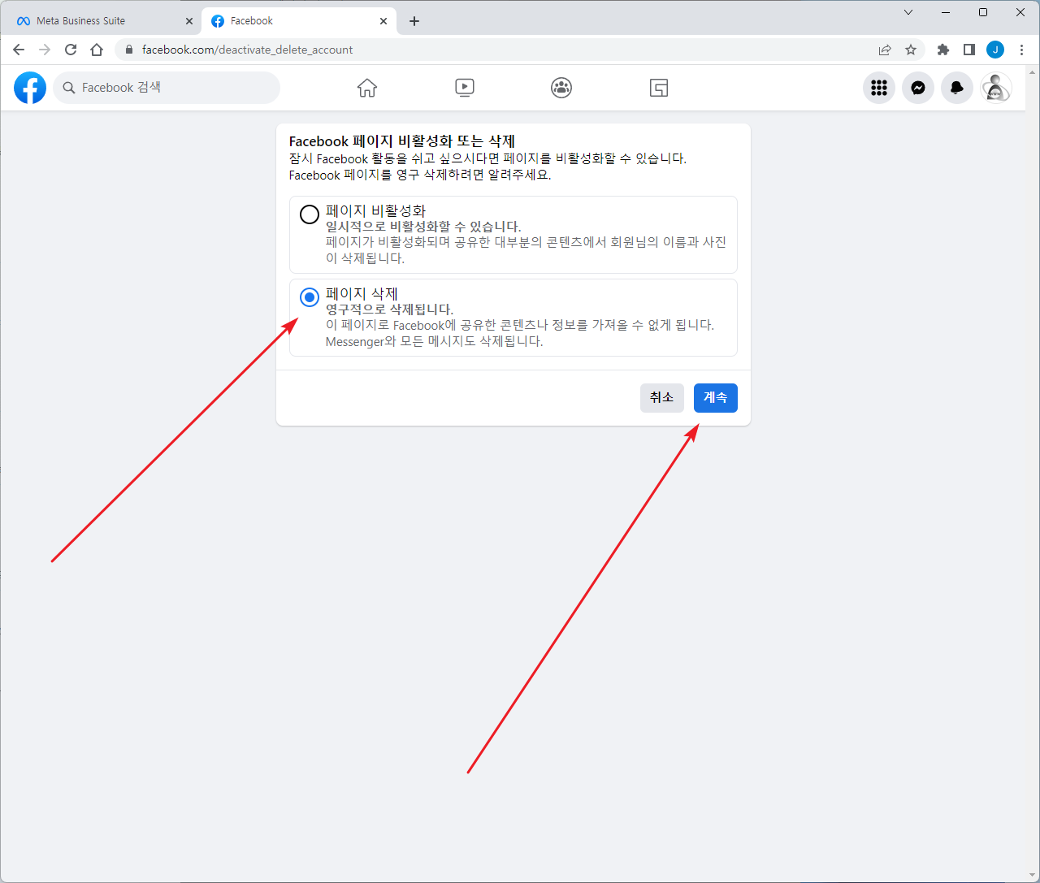Screen dimensions: 1040x883
Task: Bookmark this page with star icon
Action: click(911, 50)
